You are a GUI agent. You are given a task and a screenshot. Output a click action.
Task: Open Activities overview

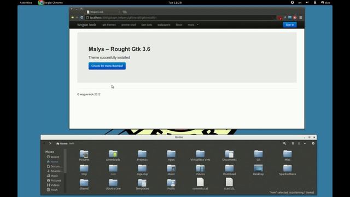pos(26,3)
